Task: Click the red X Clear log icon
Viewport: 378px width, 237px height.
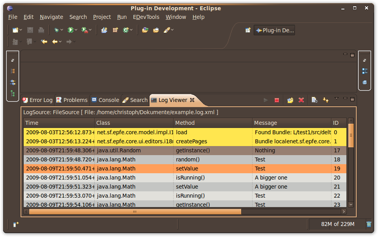Action: click(301, 100)
